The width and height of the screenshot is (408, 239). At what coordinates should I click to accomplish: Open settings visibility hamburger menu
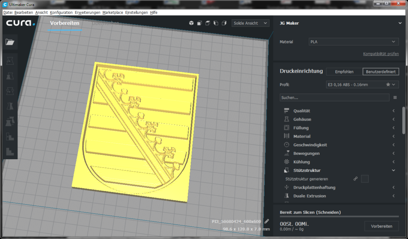[x=395, y=97]
